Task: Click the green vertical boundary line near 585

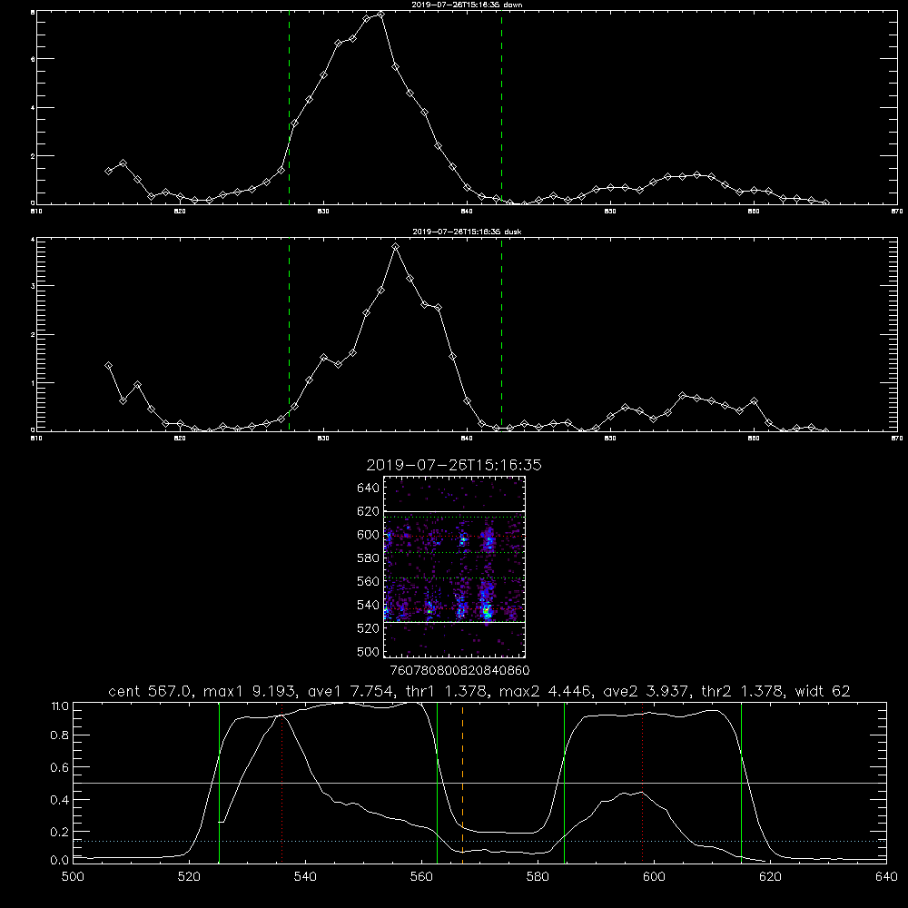Action: point(564,783)
